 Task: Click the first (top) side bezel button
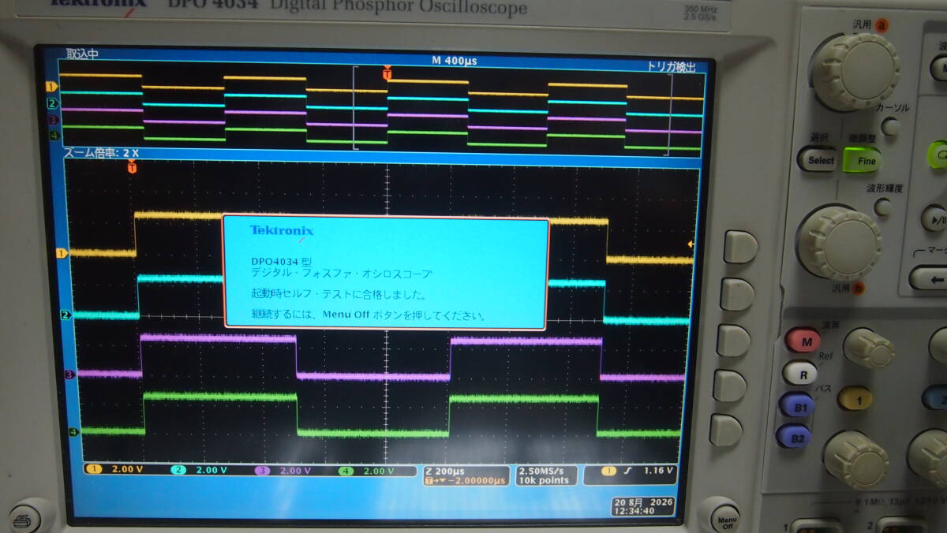[x=740, y=247]
